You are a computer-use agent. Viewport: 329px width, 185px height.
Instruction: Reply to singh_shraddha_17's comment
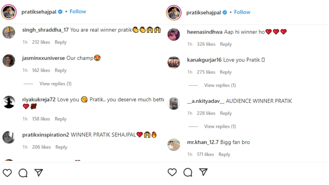point(61,42)
